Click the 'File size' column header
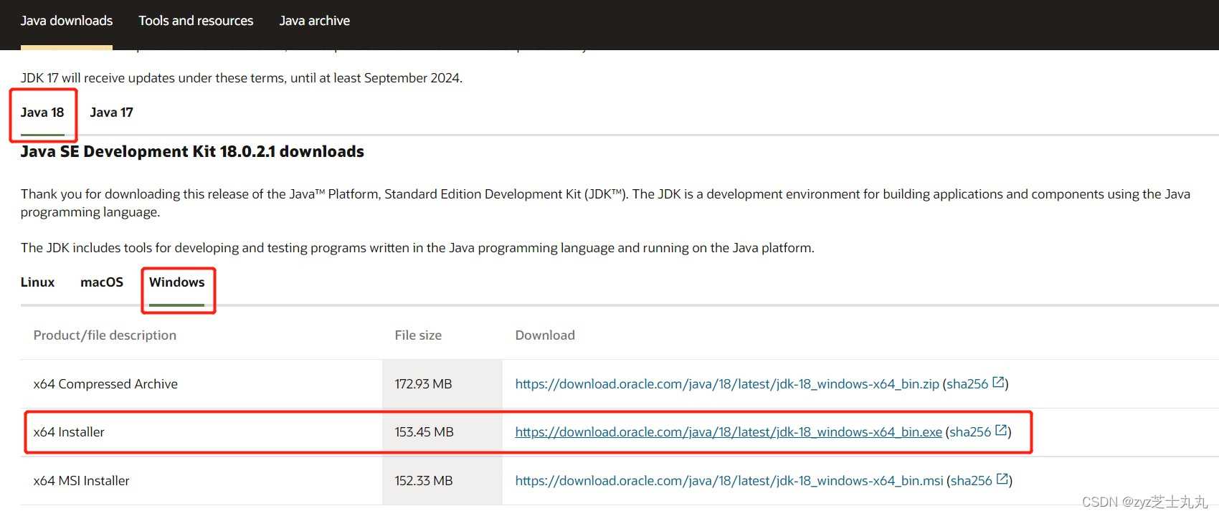 418,335
